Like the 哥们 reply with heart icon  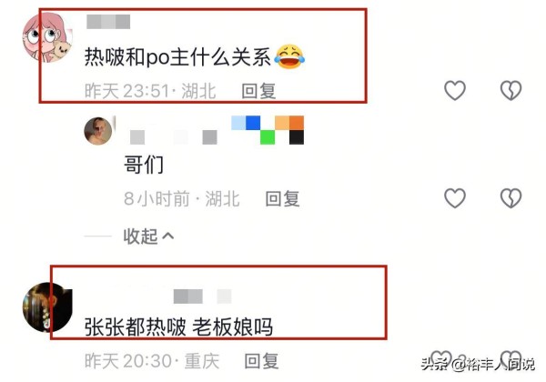pyautogui.click(x=455, y=198)
